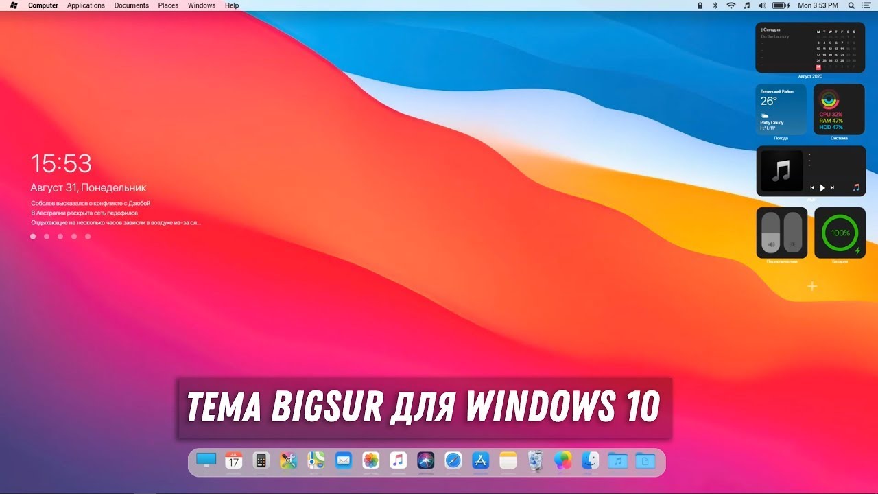This screenshot has height=494, width=878.
Task: Click the 'Do the Laundry' reminder
Action: tap(775, 36)
